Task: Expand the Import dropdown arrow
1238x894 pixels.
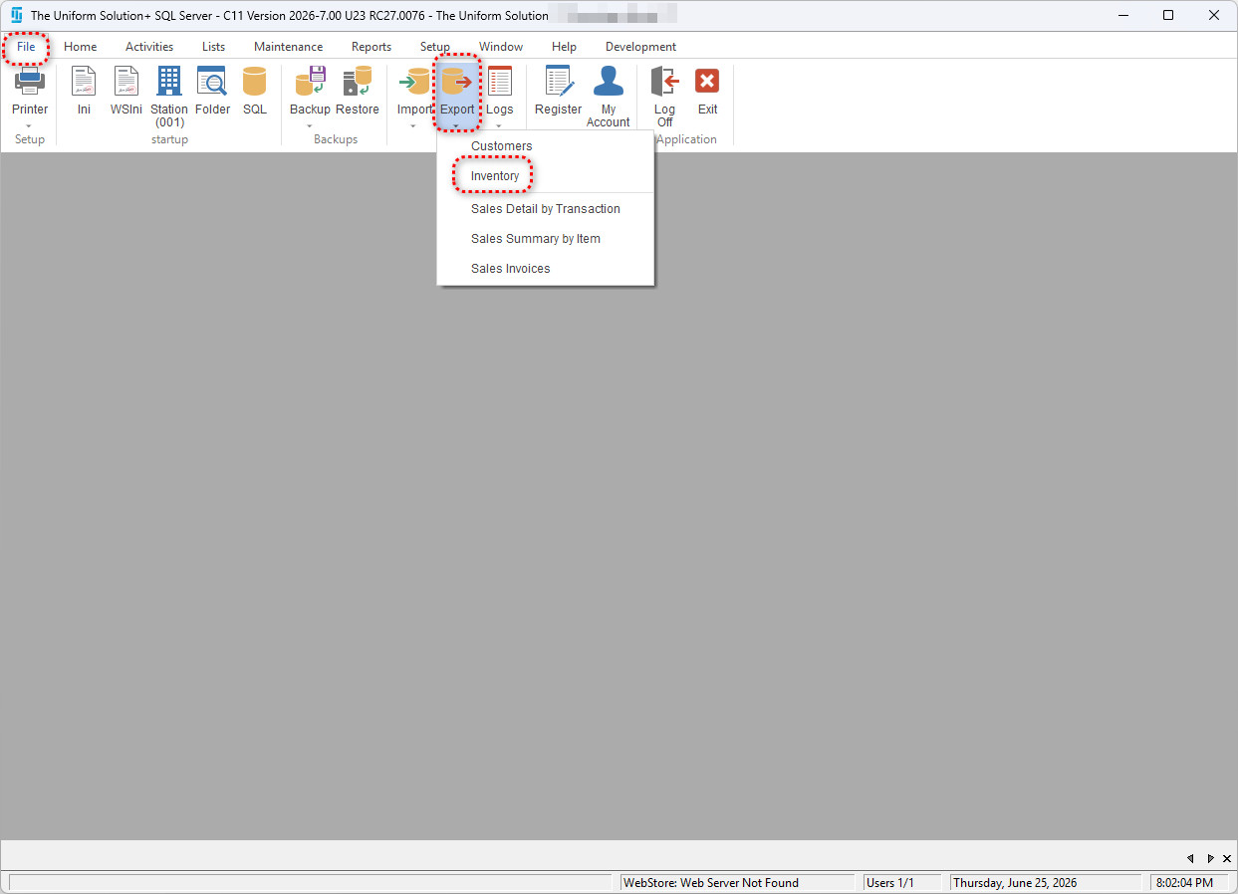Action: [413, 126]
